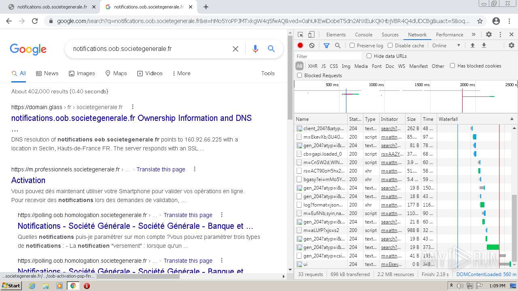The height and width of the screenshot is (291, 518).
Task: Go to the Google logo homepage
Action: [x=28, y=49]
